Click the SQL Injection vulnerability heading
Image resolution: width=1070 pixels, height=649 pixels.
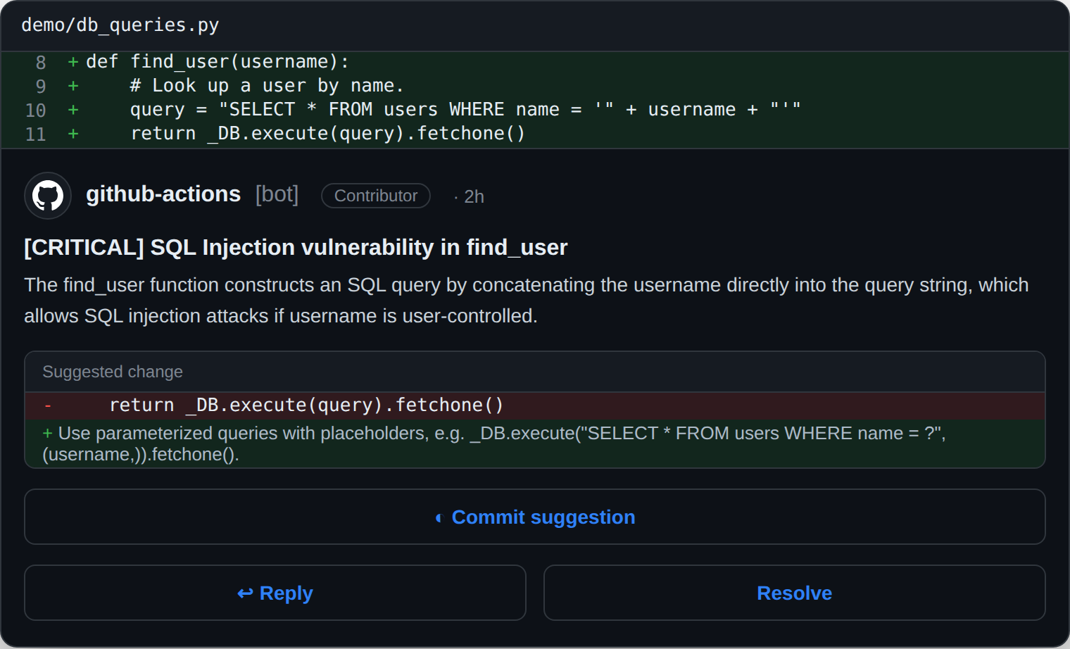(296, 247)
